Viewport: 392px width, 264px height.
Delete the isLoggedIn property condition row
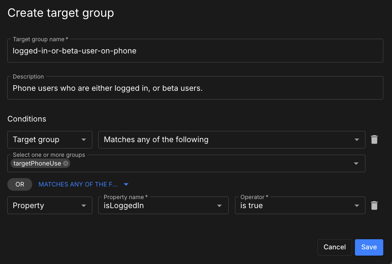point(374,205)
